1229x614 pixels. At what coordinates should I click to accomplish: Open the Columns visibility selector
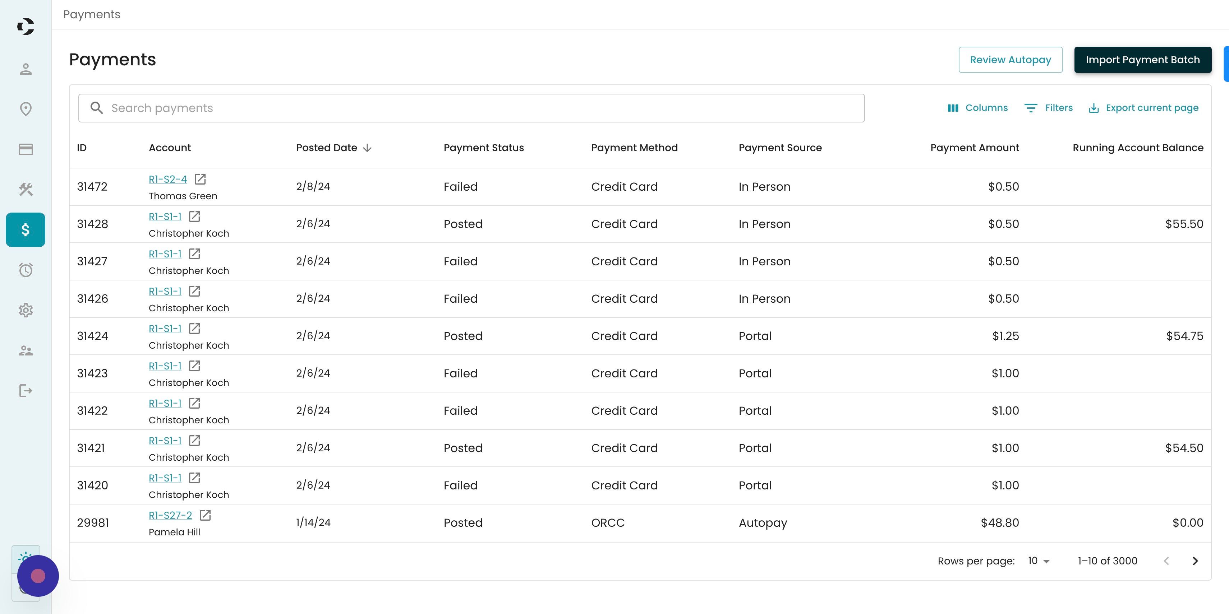[977, 108]
